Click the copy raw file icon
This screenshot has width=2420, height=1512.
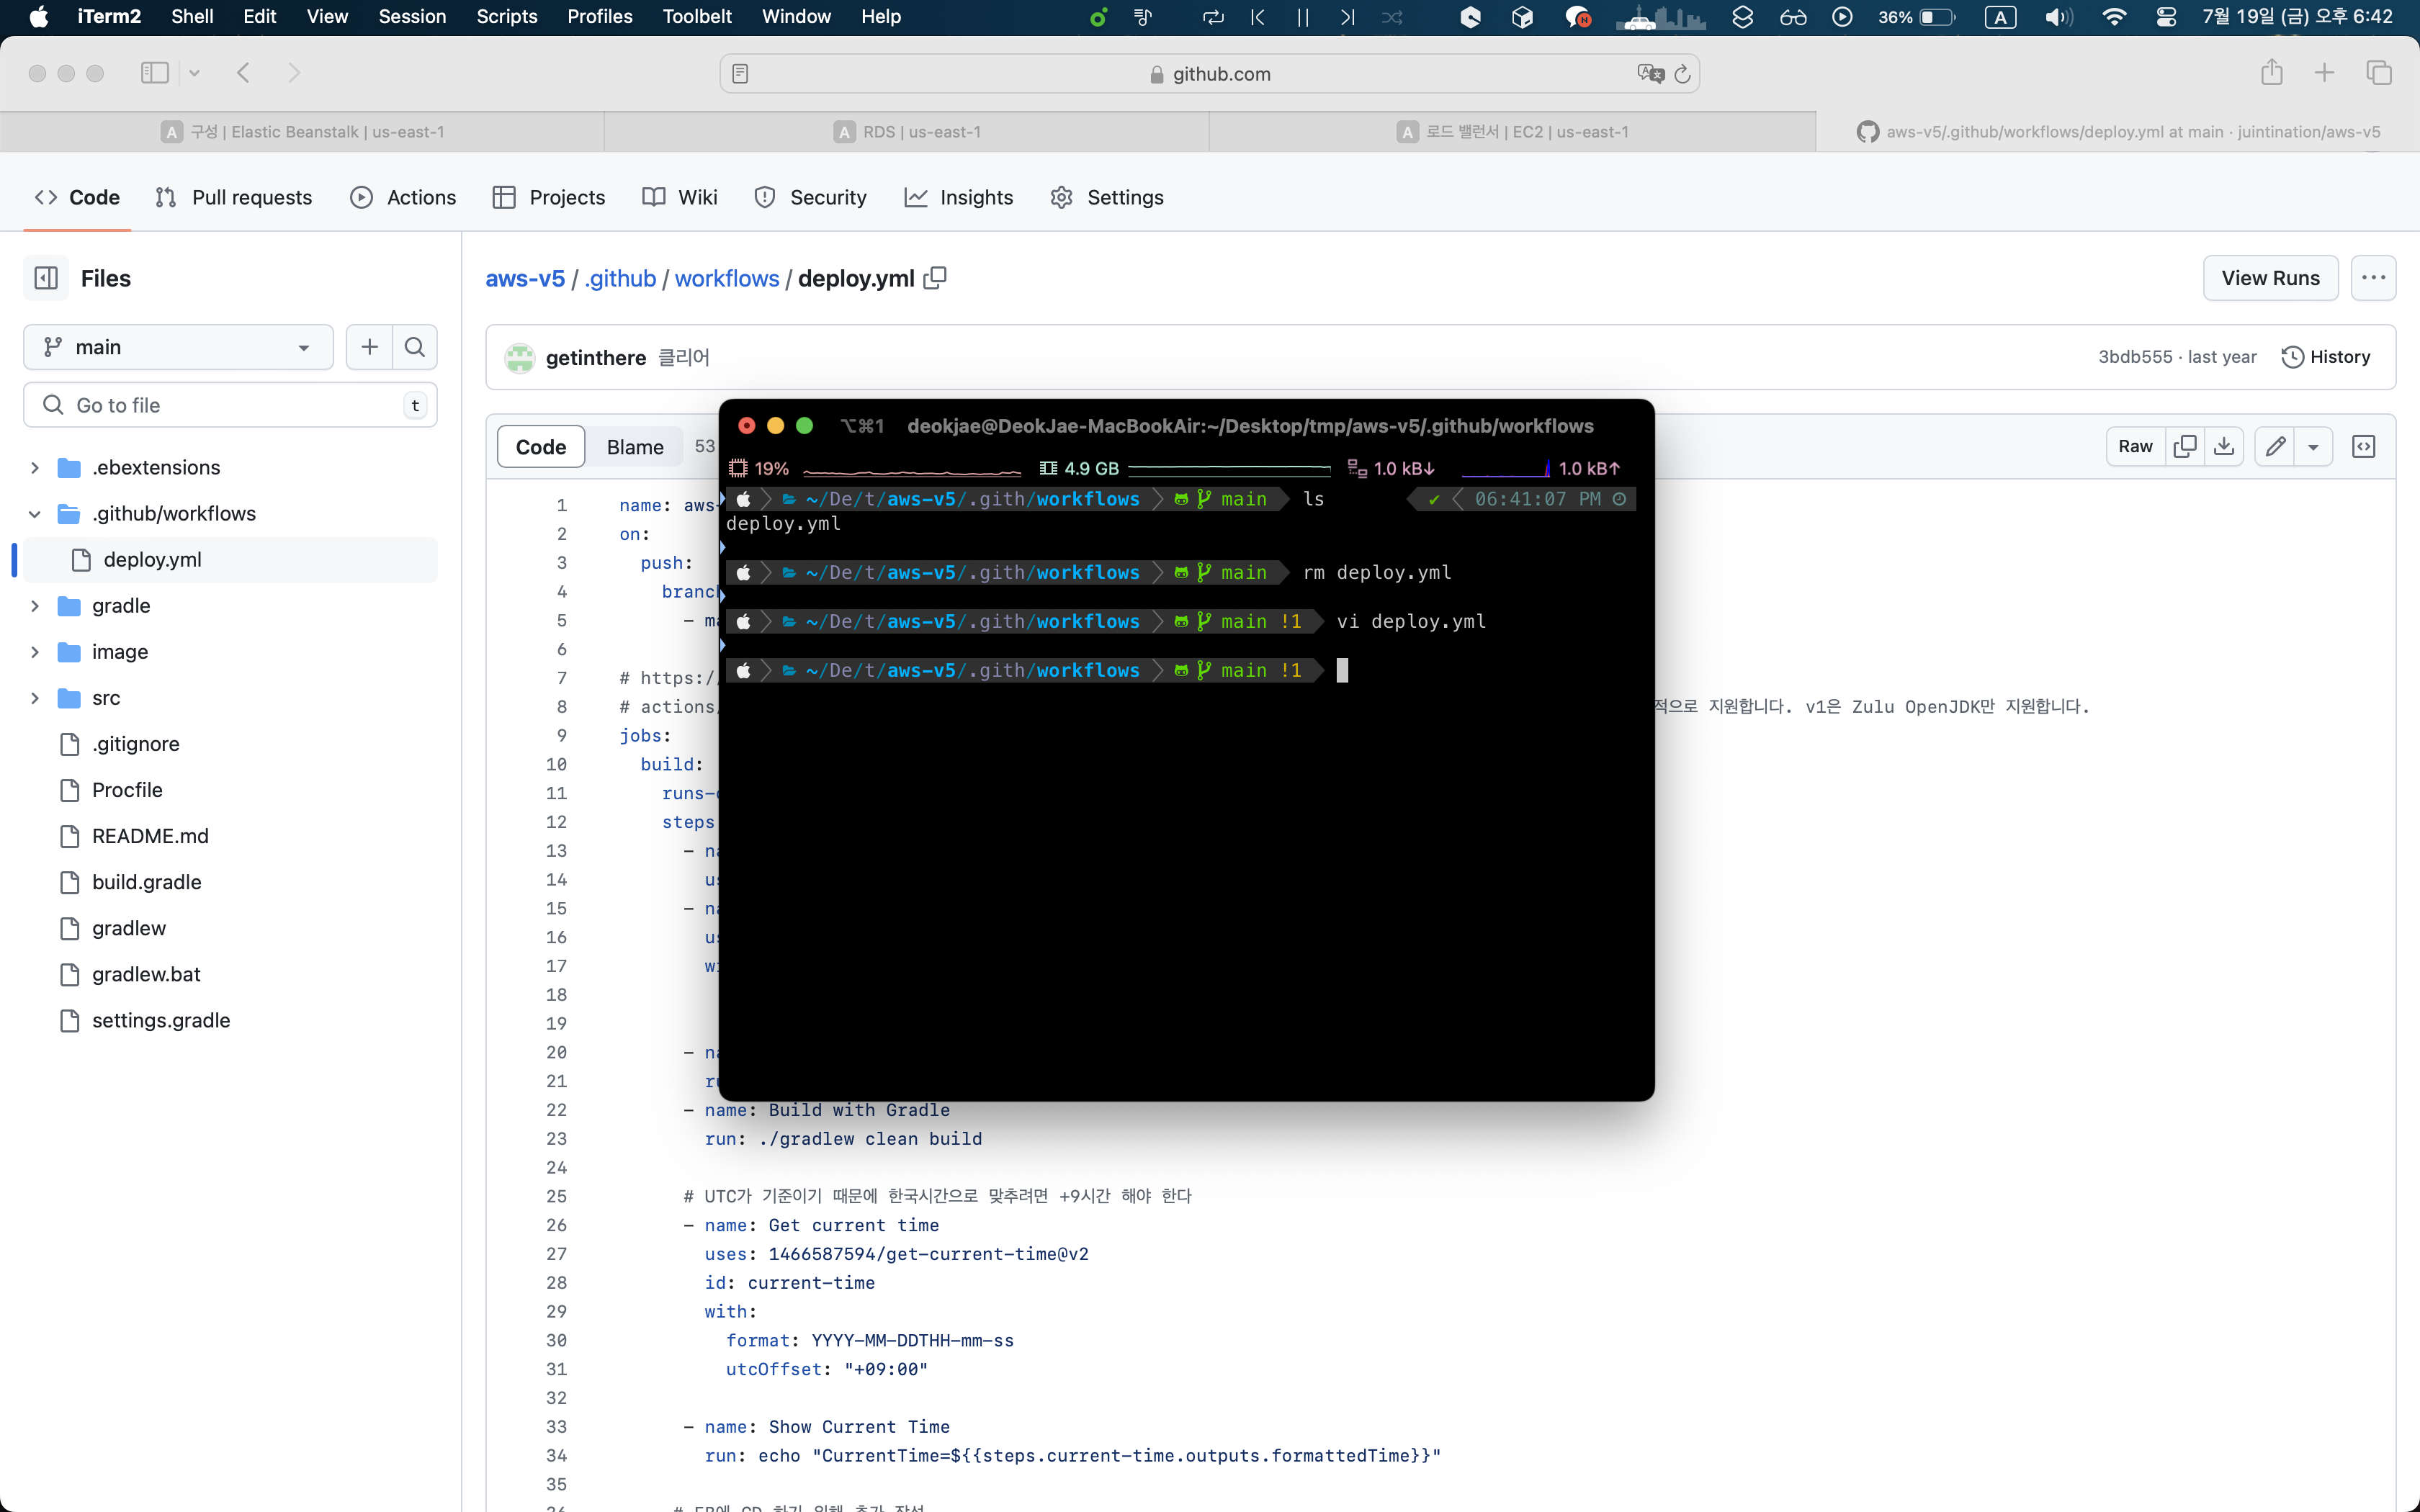[x=2185, y=446]
